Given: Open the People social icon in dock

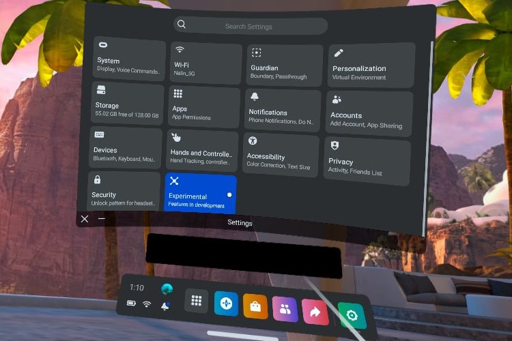Looking at the screenshot, I should (285, 310).
